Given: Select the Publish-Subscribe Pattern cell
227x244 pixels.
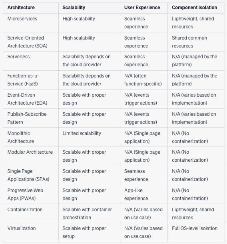Looking at the screenshot, I should 27,118.
